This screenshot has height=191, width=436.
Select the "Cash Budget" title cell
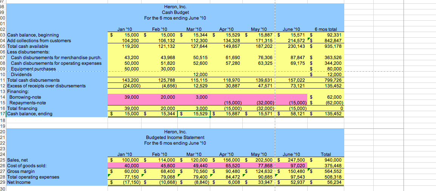click(x=175, y=12)
